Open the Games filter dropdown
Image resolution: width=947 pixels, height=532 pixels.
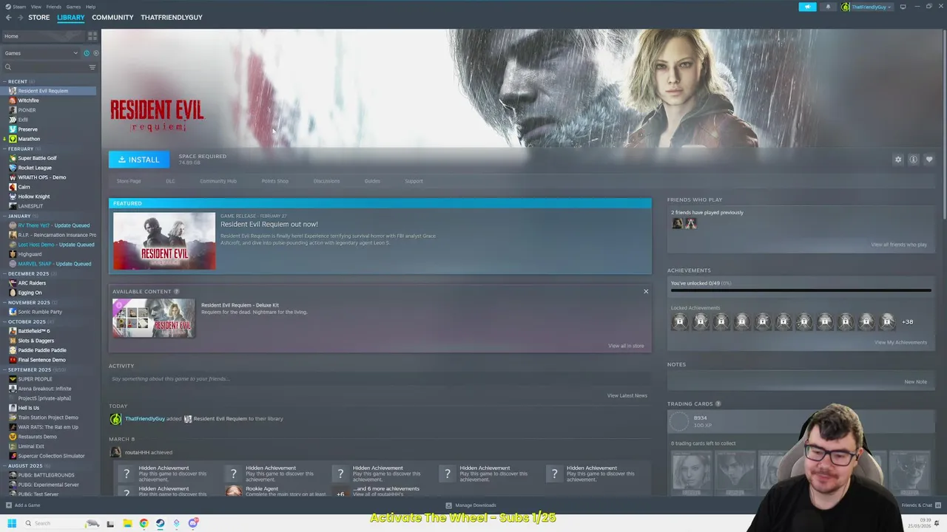coord(41,53)
